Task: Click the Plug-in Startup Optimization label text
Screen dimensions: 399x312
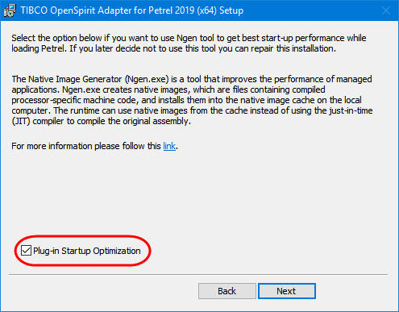Action: [87, 251]
